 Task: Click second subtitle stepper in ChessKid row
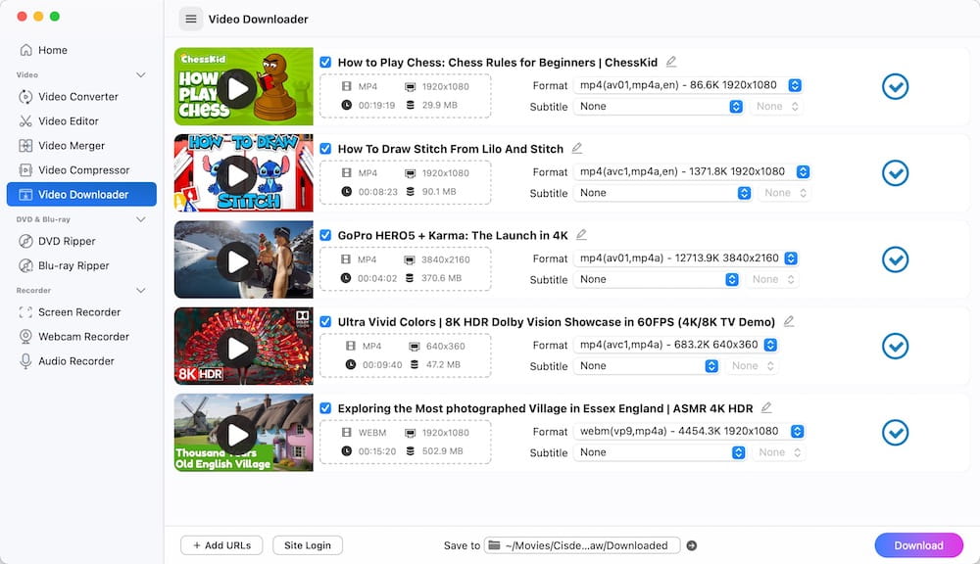click(777, 106)
